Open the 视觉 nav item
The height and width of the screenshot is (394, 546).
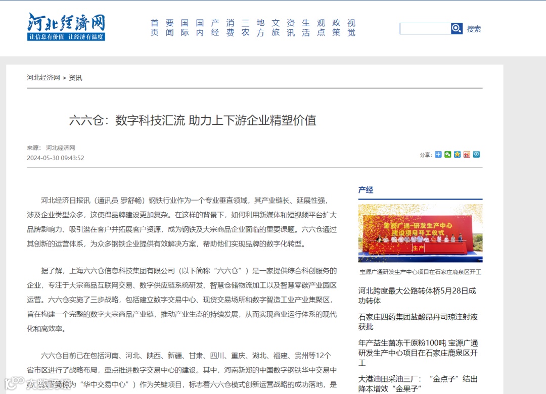coord(351,28)
